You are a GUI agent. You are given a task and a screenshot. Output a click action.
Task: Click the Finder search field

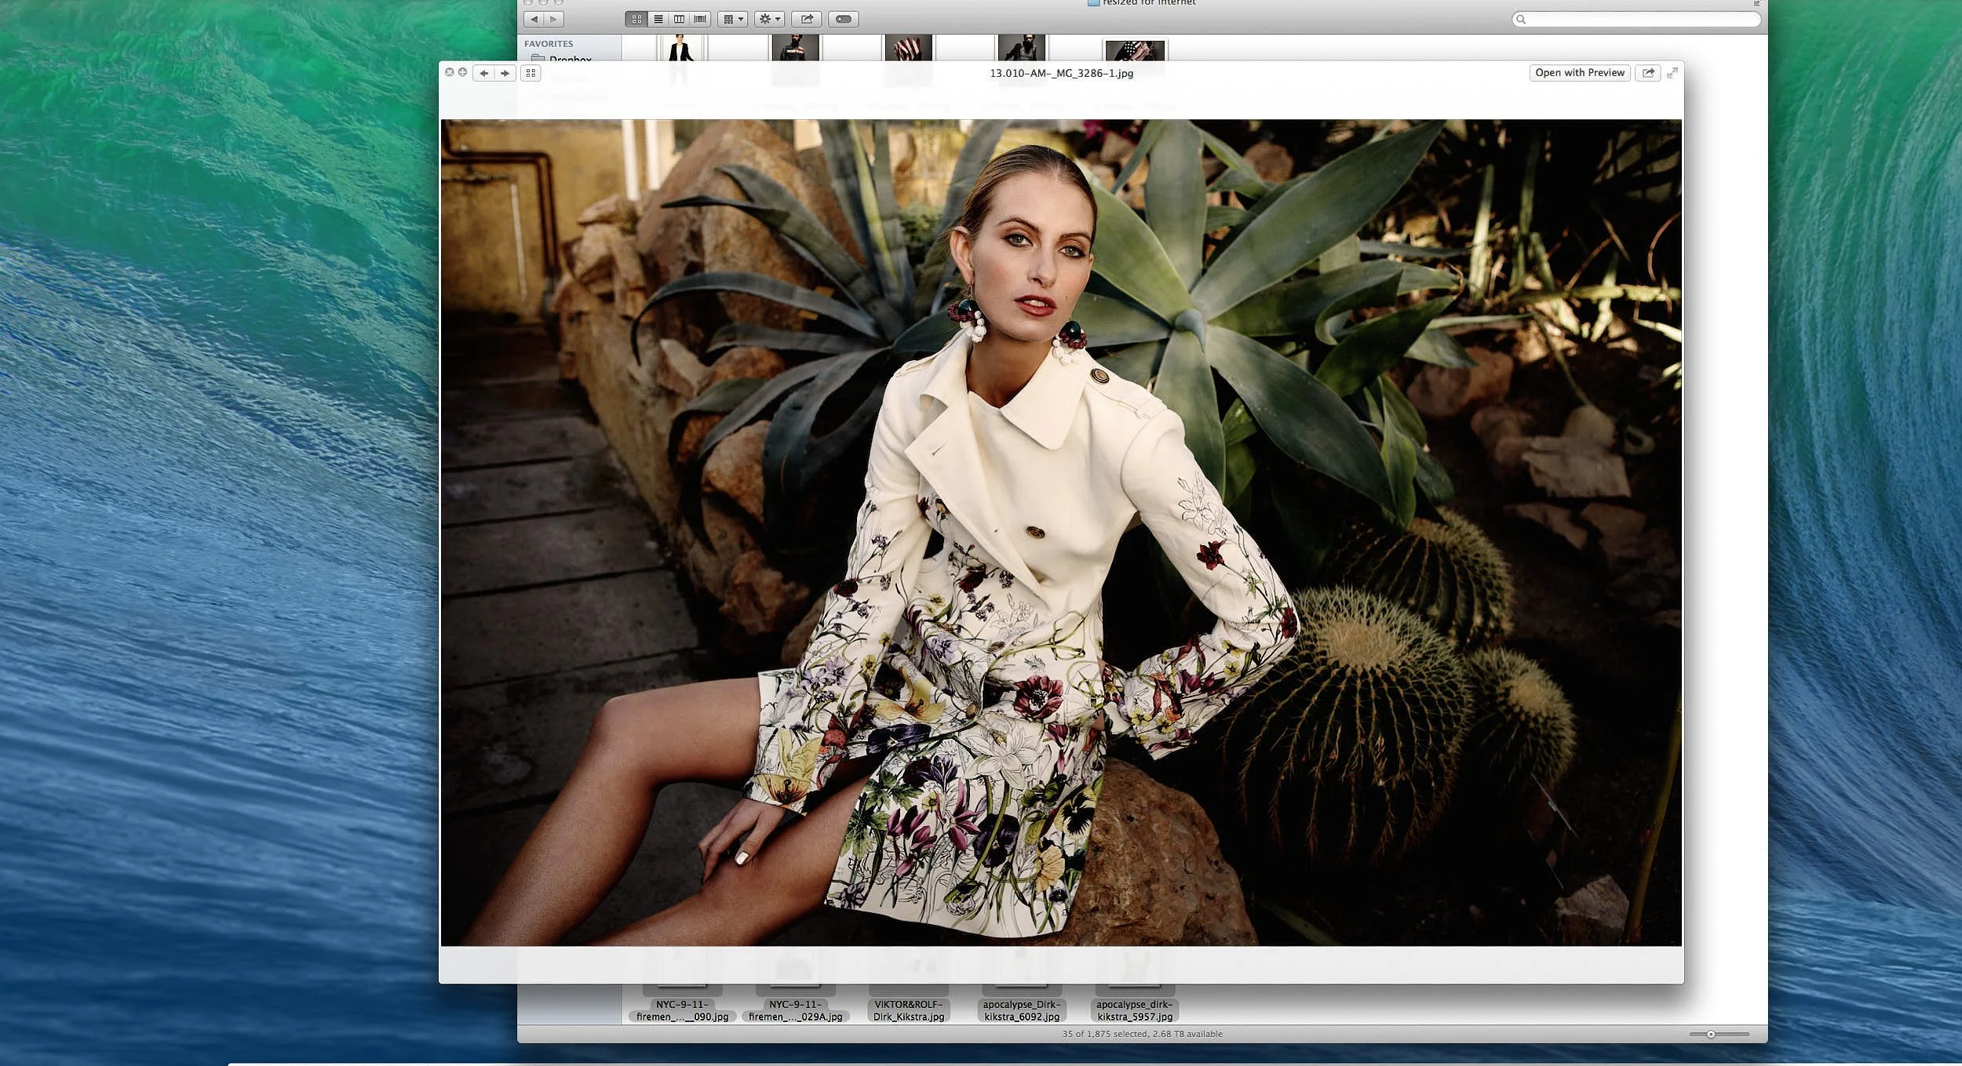(1636, 20)
